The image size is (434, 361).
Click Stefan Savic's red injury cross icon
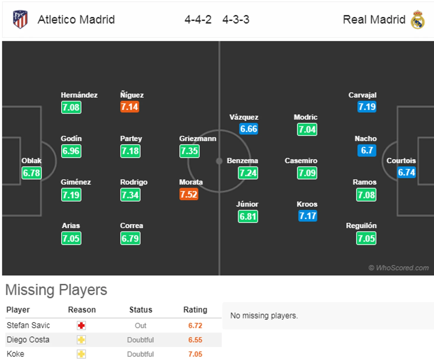click(x=81, y=326)
